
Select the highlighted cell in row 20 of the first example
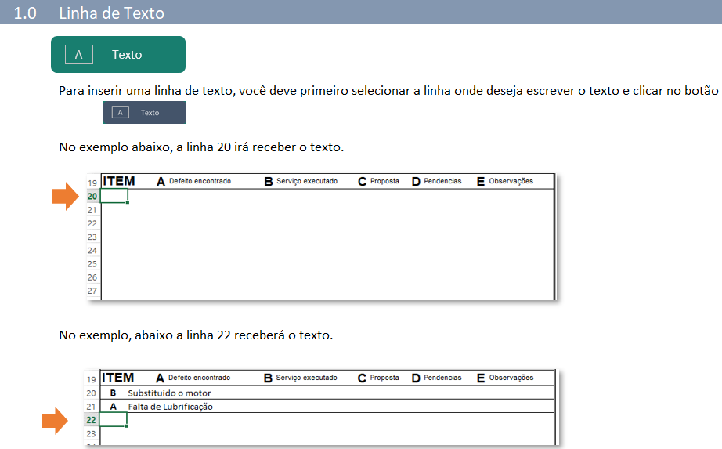pos(114,196)
